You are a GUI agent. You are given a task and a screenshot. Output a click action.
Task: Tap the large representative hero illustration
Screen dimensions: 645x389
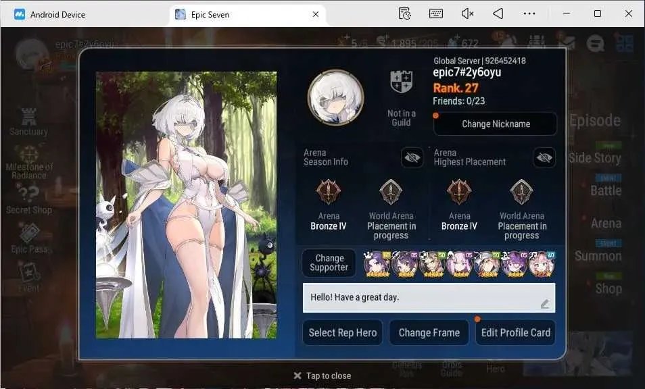(x=187, y=205)
